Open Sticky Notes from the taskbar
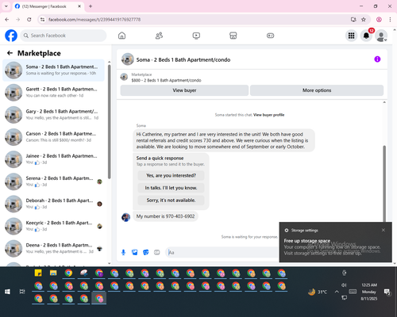The width and height of the screenshot is (397, 317). click(38, 273)
